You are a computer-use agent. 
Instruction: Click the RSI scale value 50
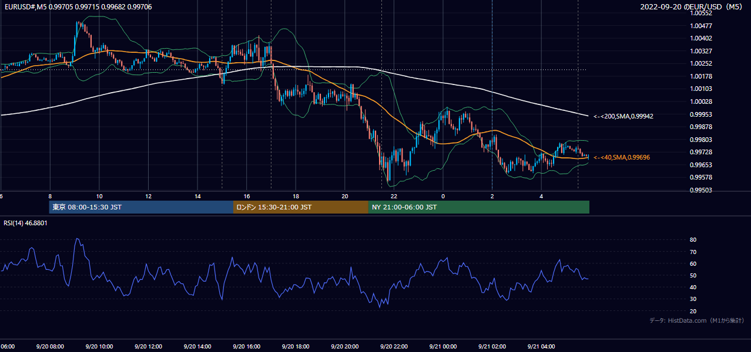click(x=693, y=275)
